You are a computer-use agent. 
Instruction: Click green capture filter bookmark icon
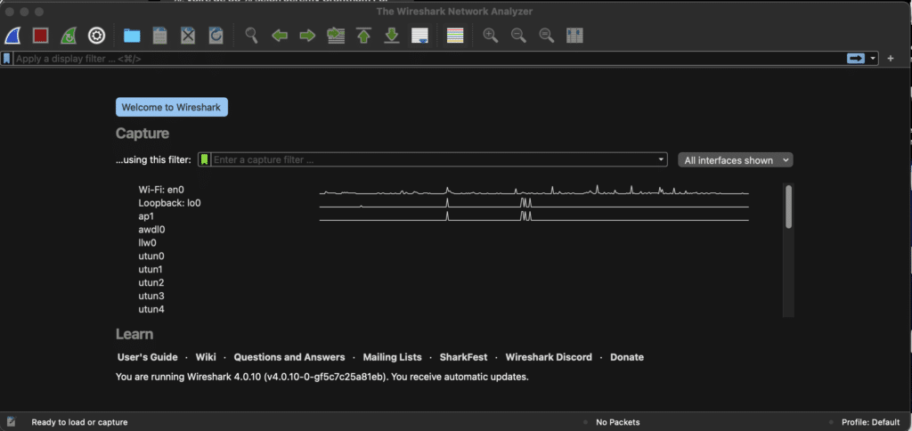pos(204,159)
